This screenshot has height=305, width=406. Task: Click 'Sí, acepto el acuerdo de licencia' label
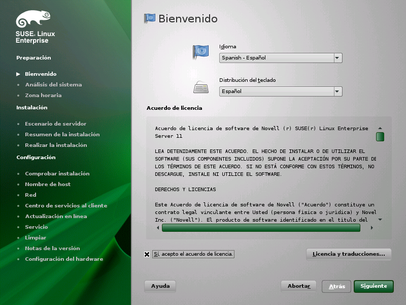193,254
